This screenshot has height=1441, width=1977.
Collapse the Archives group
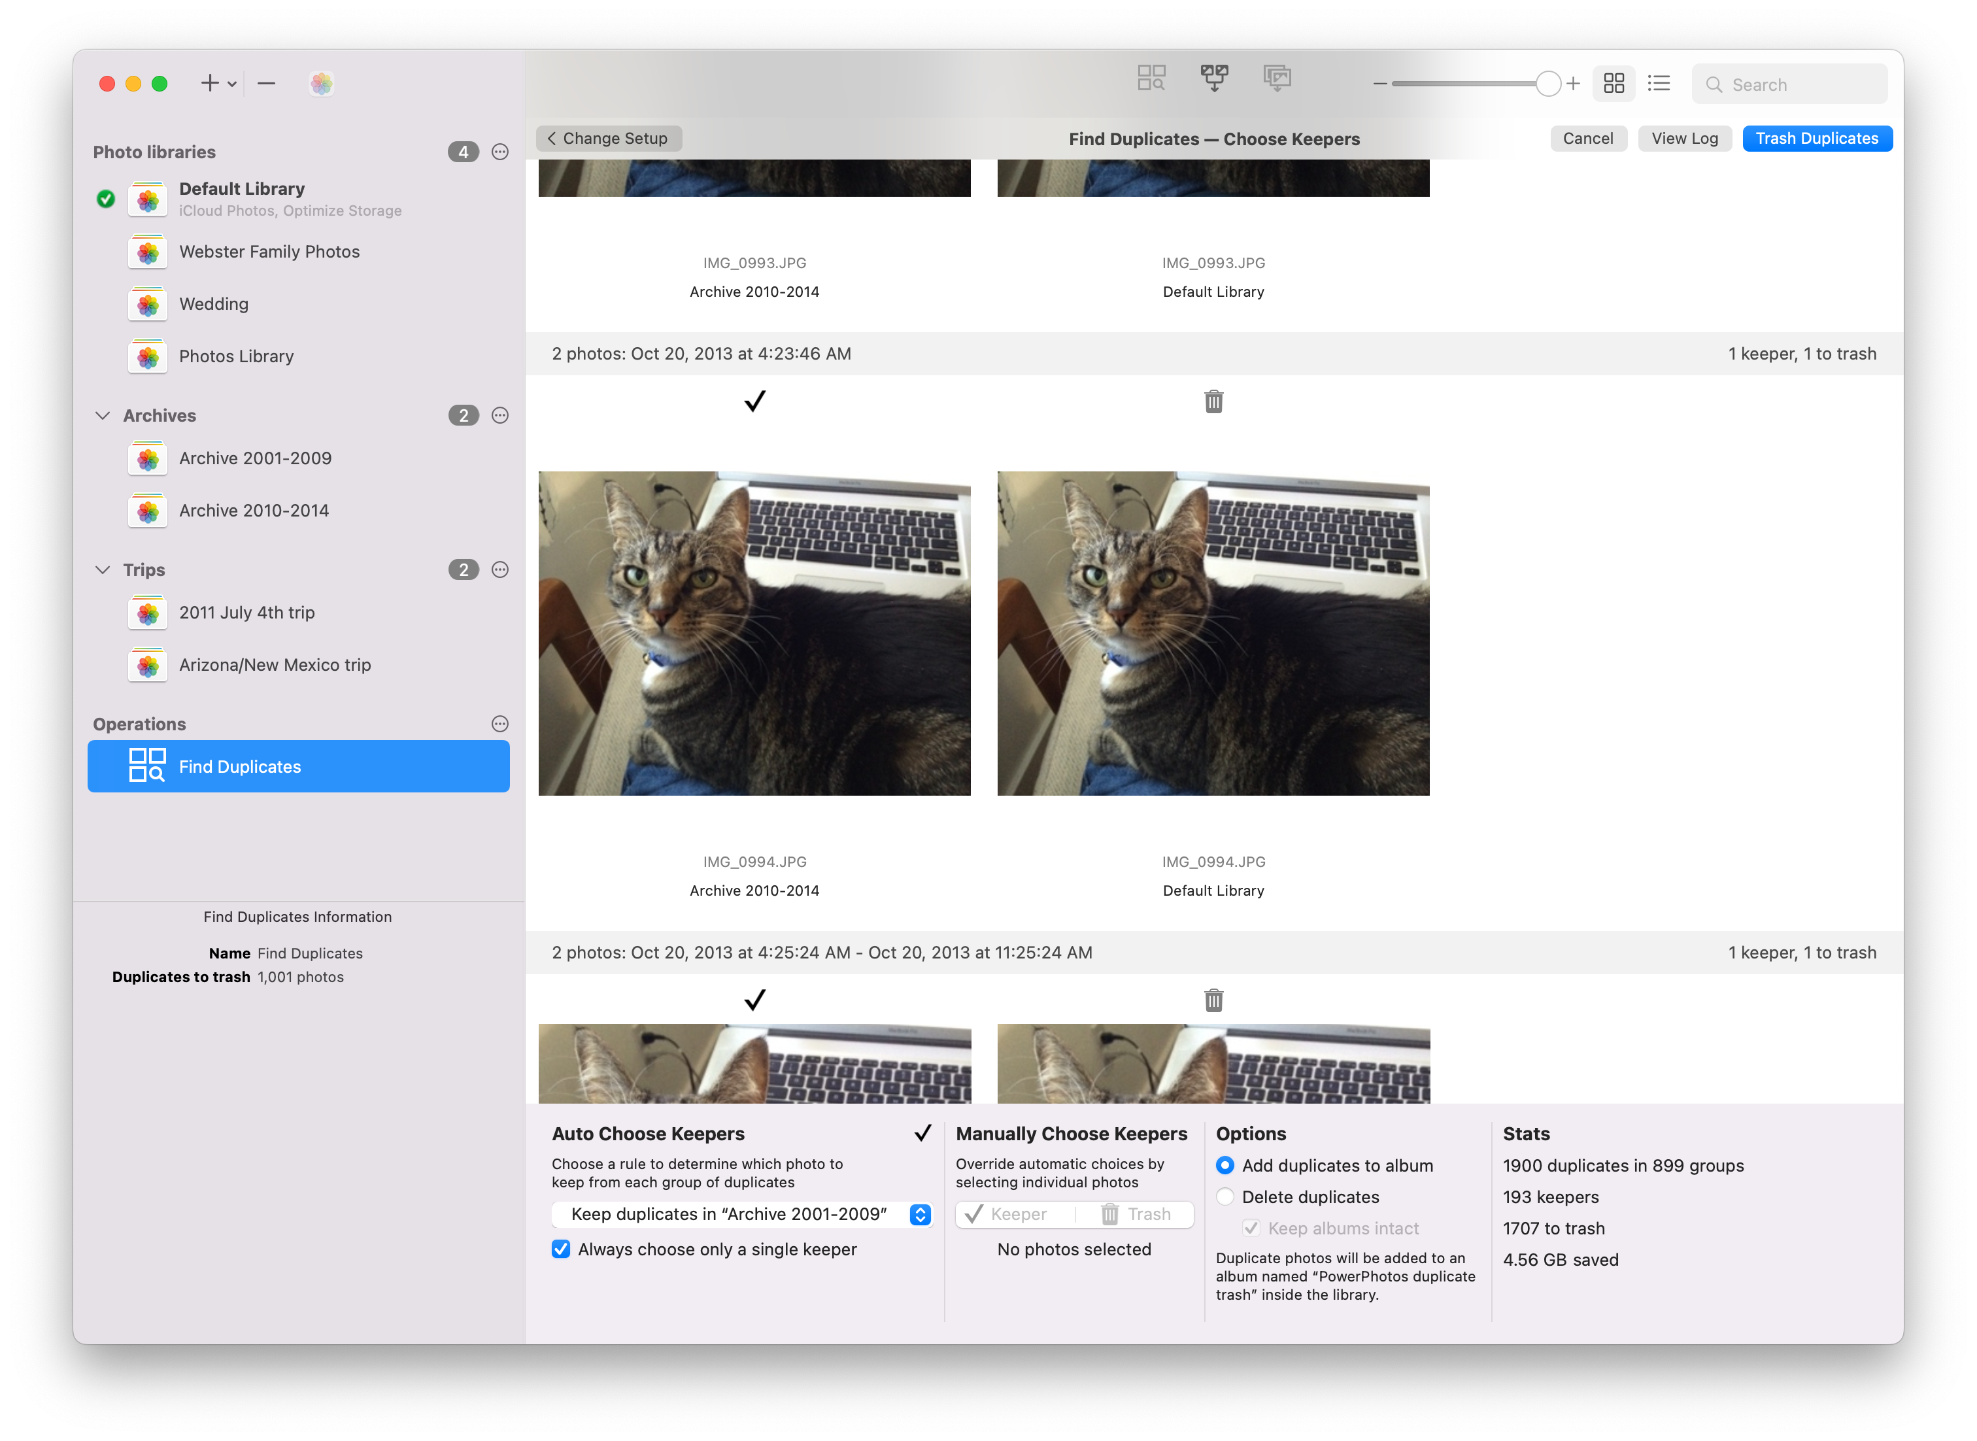click(103, 415)
